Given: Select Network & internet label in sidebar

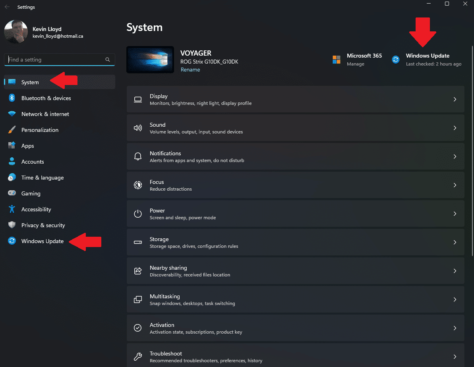Looking at the screenshot, I should point(45,114).
